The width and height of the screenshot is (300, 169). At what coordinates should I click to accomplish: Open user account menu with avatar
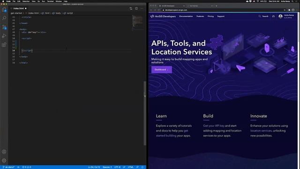point(286,16)
